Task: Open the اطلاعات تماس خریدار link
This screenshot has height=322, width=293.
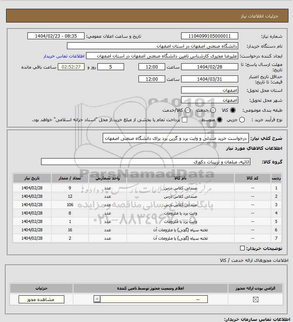Action: 64,56
